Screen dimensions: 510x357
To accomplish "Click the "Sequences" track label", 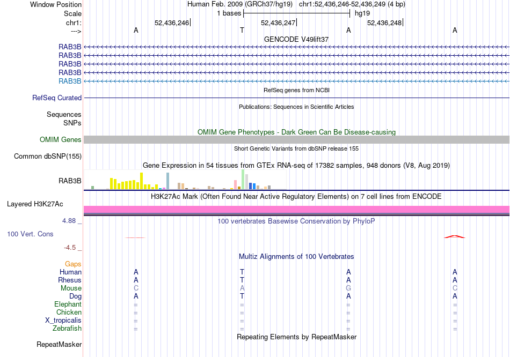I will (x=64, y=114).
